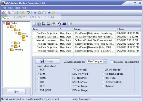Click the HTML page icon above message list
Image resolution: width=143 pixels, height=102 pixels.
(39, 24)
